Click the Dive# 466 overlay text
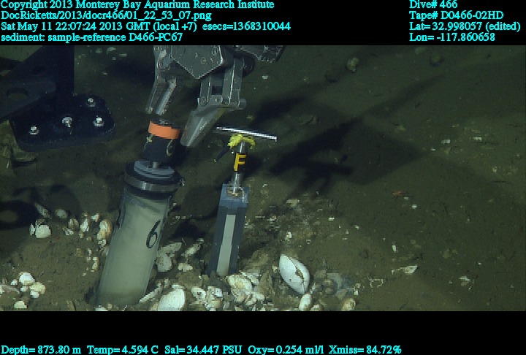 pos(433,5)
